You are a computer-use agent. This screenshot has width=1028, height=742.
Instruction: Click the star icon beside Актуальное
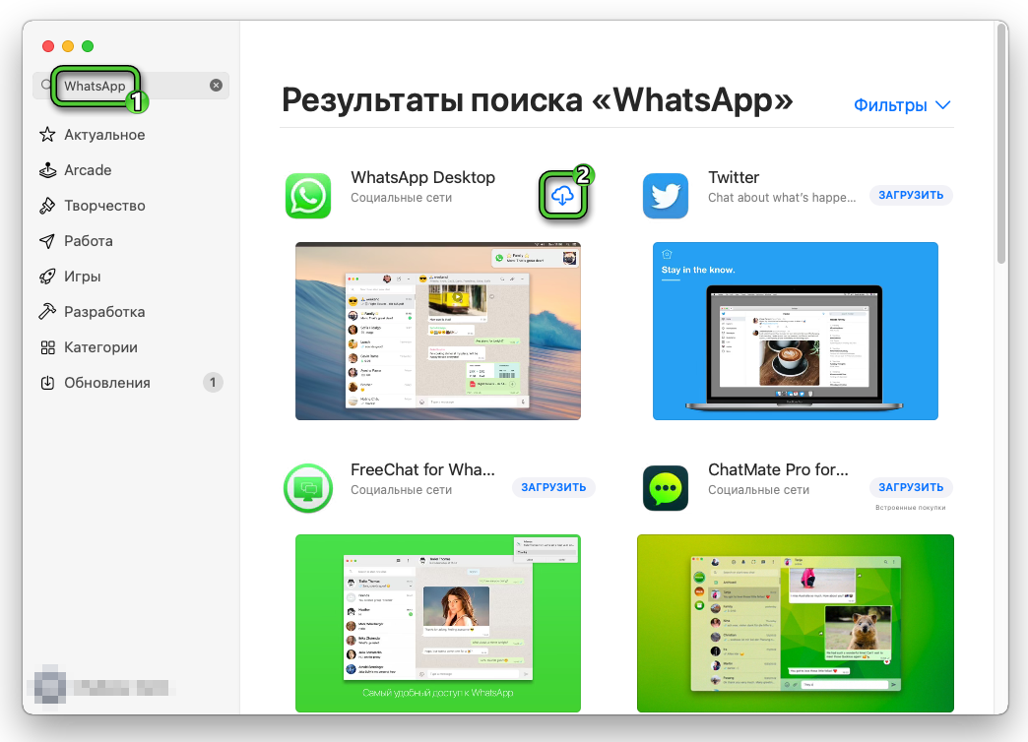pyautogui.click(x=47, y=135)
